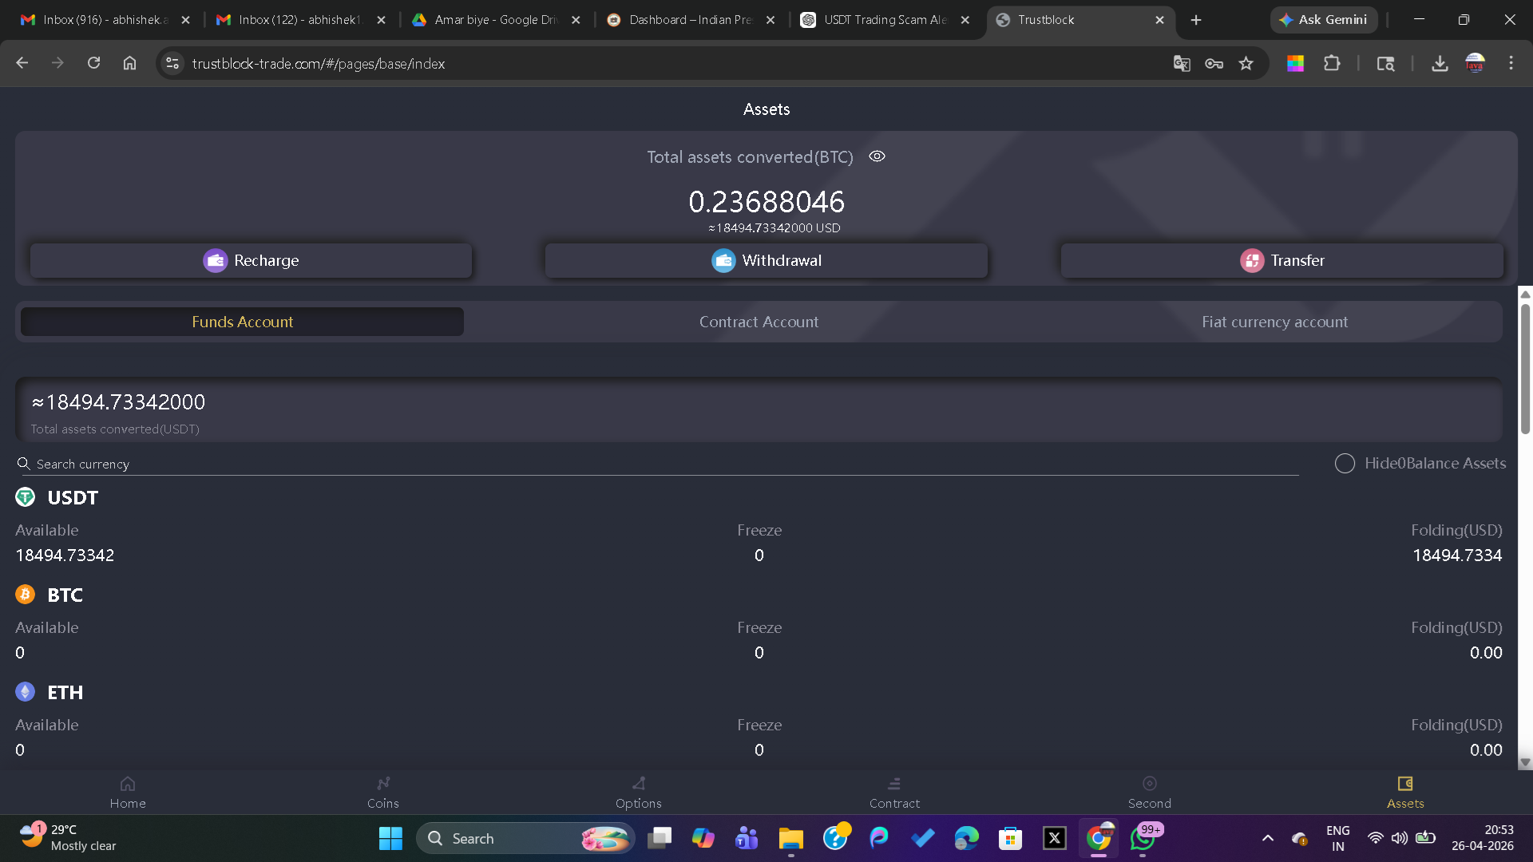The height and width of the screenshot is (862, 1533).
Task: Toggle asset balance visibility with the eye icon
Action: click(x=877, y=156)
